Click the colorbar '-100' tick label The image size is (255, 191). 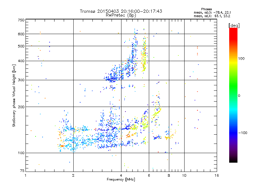pos(243,133)
